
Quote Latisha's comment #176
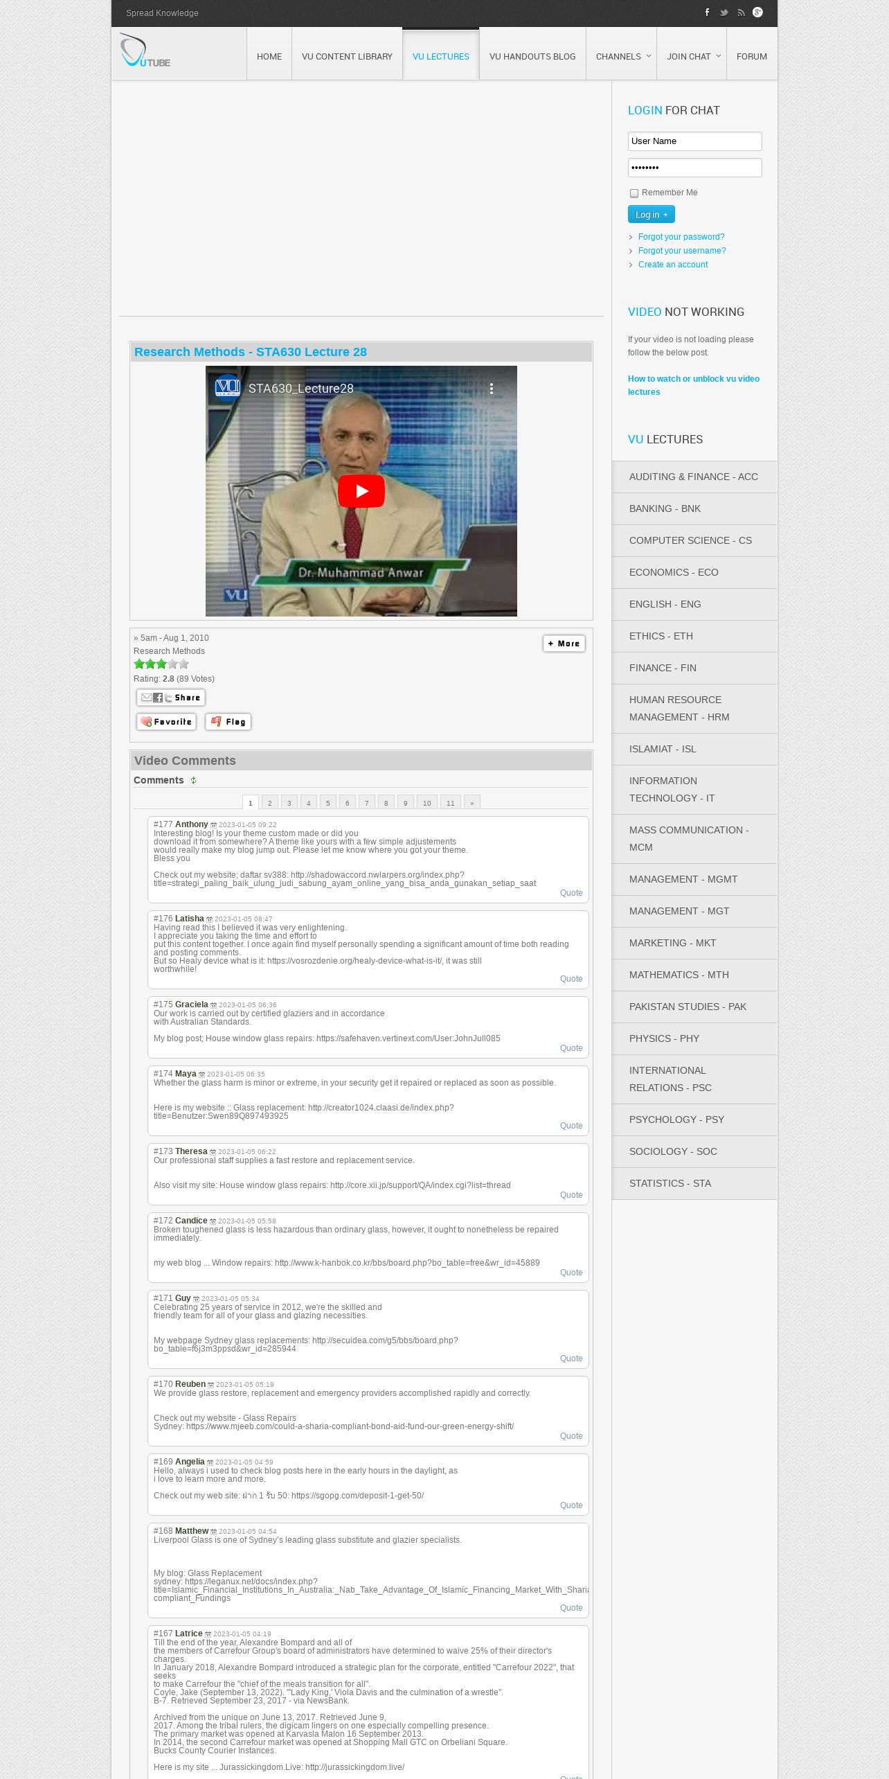pyautogui.click(x=571, y=979)
